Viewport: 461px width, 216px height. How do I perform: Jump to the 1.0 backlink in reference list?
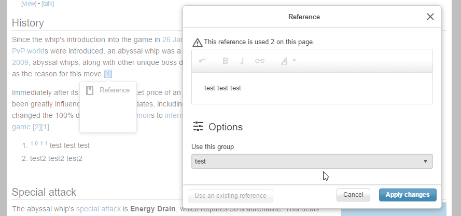coord(34,143)
